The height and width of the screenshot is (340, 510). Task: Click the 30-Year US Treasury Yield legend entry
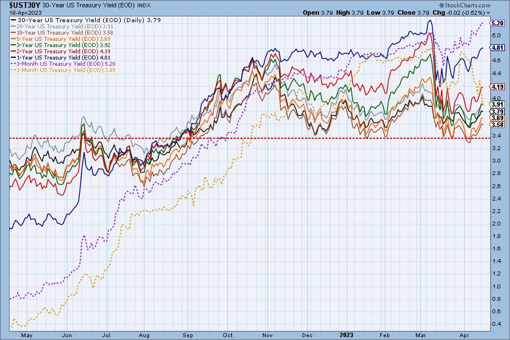tap(86, 20)
